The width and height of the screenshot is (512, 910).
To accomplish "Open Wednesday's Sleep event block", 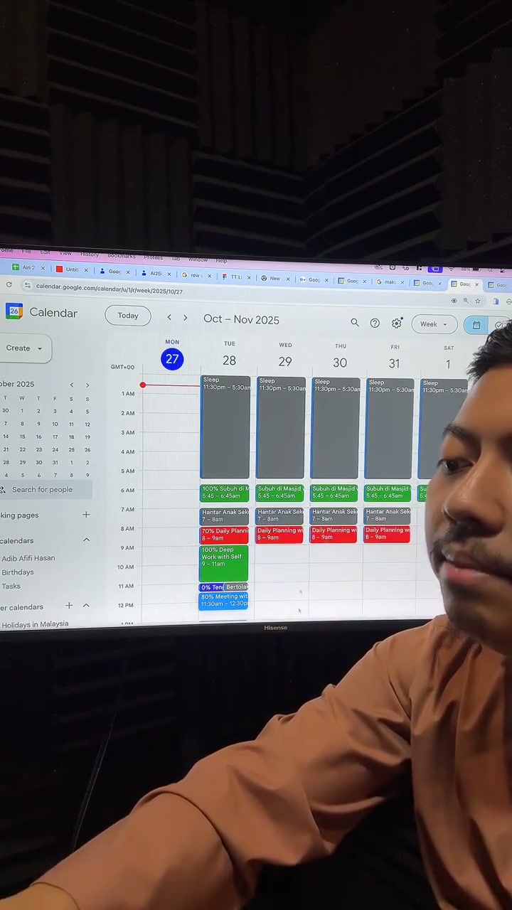I will (x=280, y=428).
